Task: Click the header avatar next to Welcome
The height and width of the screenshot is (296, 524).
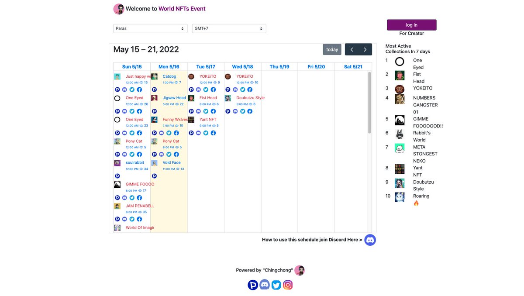Action: pos(119,9)
